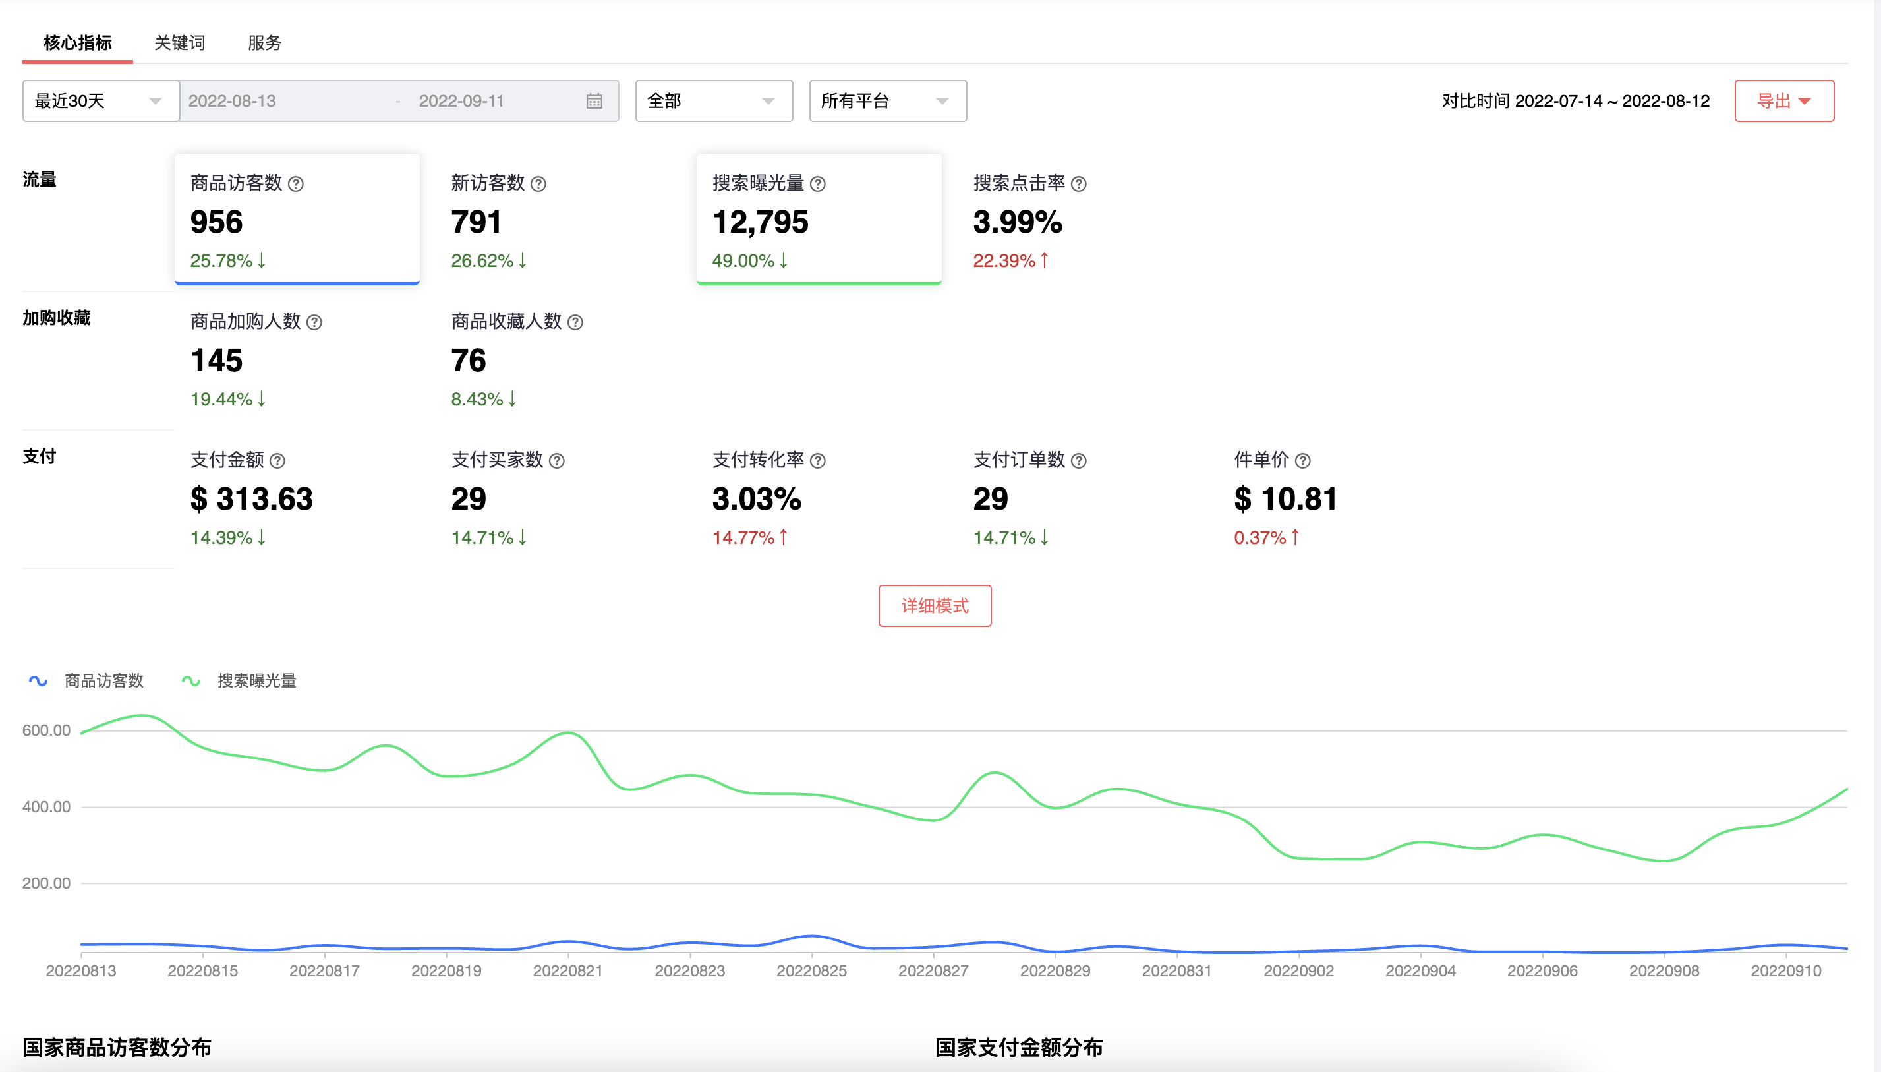Screen dimensions: 1881x1072
Task: Open the 新访客数 help tooltip
Action: tap(537, 184)
